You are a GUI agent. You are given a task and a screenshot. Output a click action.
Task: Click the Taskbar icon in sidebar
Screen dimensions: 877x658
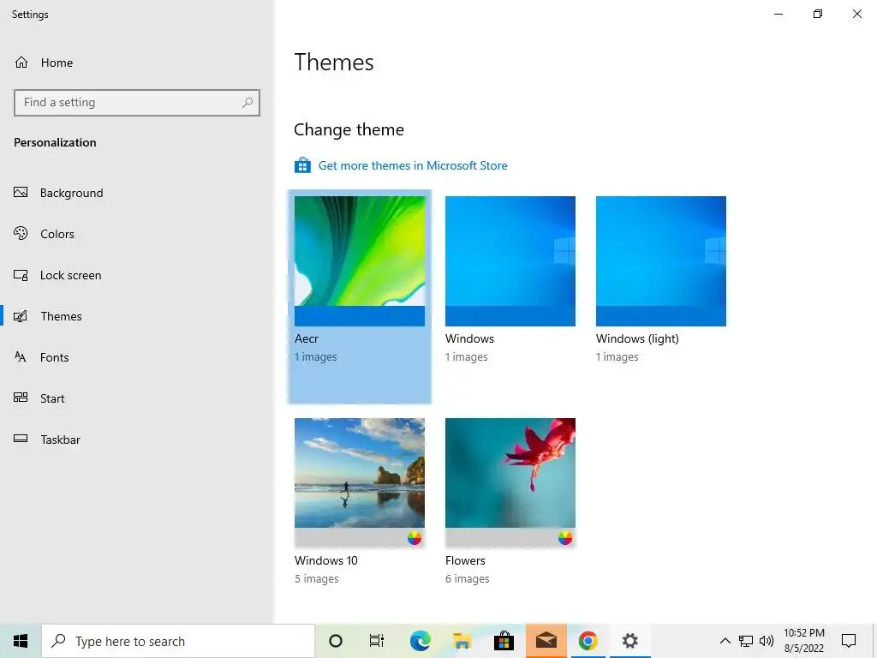point(21,439)
